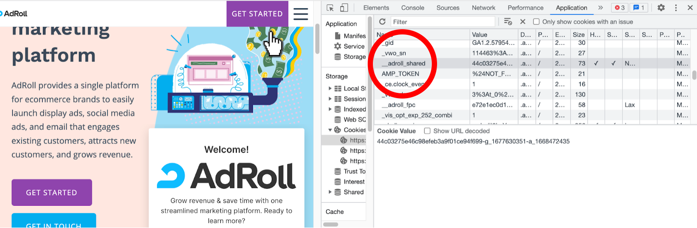Expand the IndexedDB tree node
The width and height of the screenshot is (697, 228).
coord(330,109)
